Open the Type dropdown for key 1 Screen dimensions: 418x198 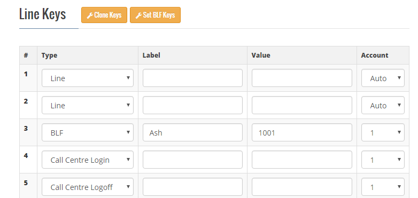click(88, 78)
